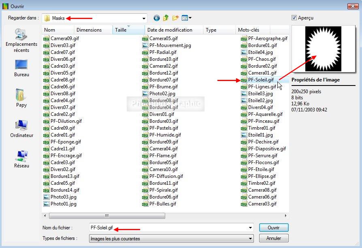This screenshot has width=362, height=248.
Task: Create a new folder
Action: [x=175, y=18]
